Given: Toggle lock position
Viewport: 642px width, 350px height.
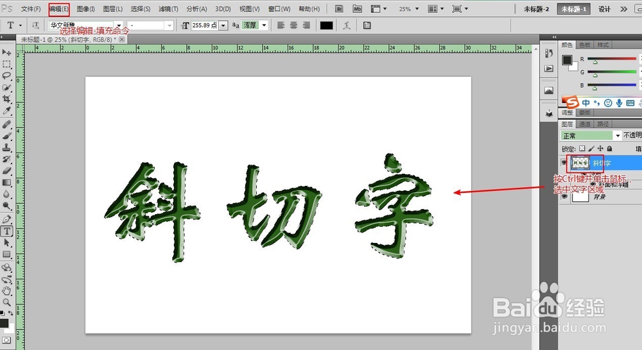Looking at the screenshot, I should click(600, 149).
